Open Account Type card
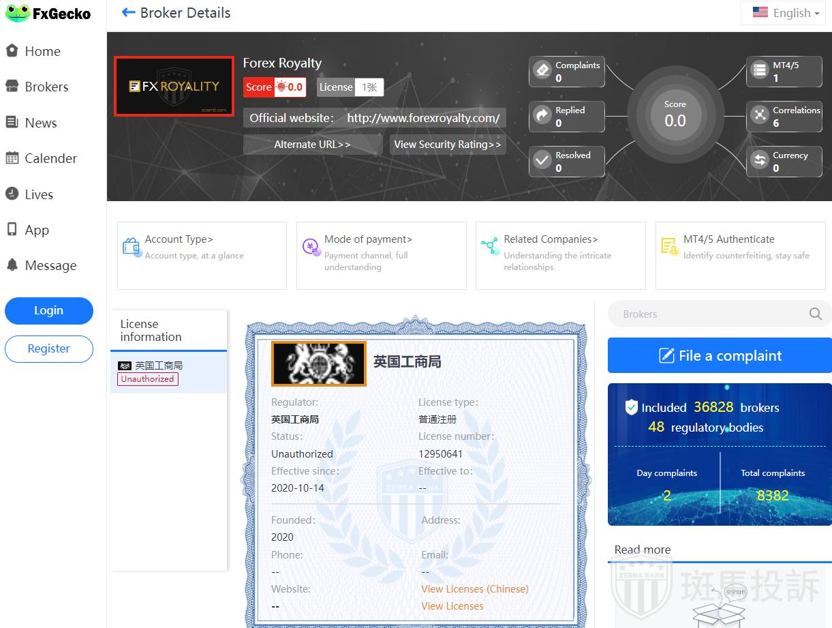 (x=202, y=255)
